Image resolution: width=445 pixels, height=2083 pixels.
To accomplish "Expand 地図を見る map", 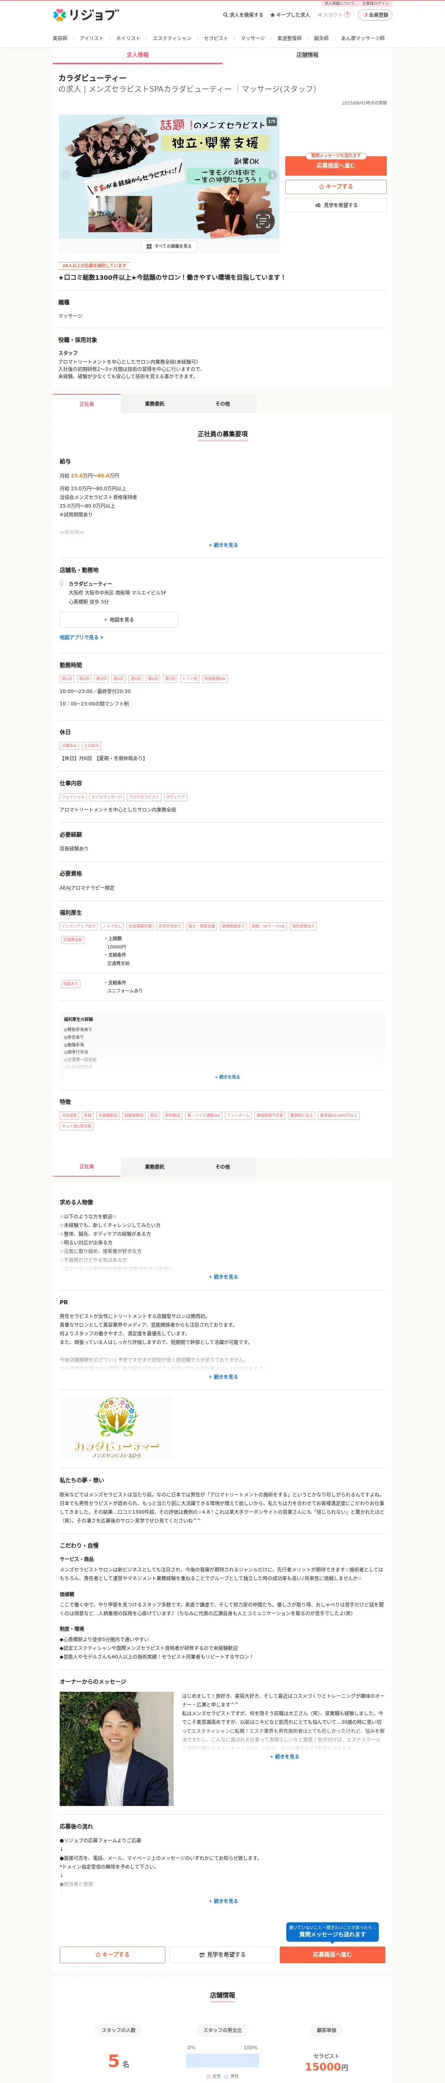I will coord(119,619).
